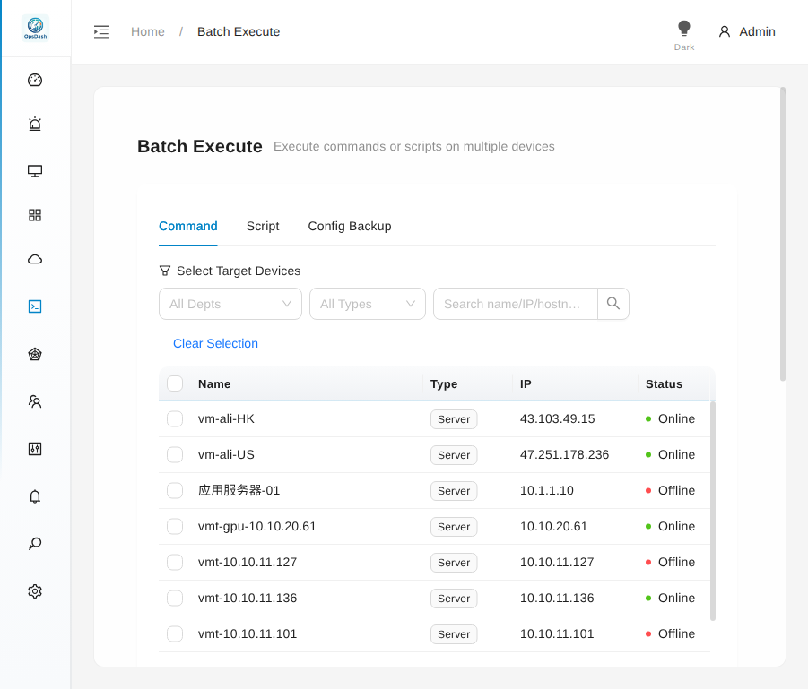This screenshot has width=808, height=689.
Task: Focus the Search name/IP/hostname field
Action: (x=516, y=304)
